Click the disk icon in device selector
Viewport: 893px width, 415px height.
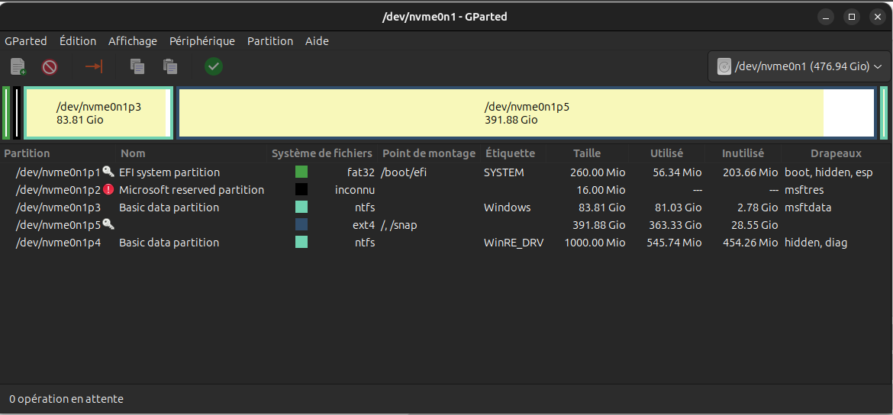pyautogui.click(x=724, y=66)
